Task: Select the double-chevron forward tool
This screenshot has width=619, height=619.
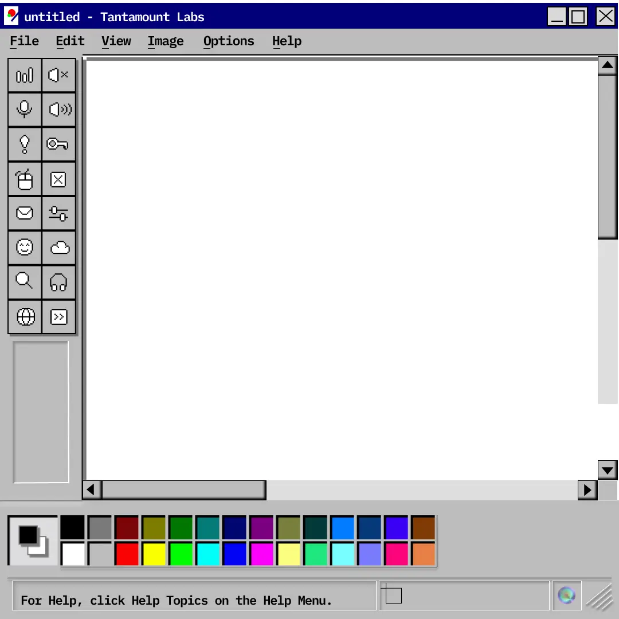Action: pyautogui.click(x=58, y=316)
